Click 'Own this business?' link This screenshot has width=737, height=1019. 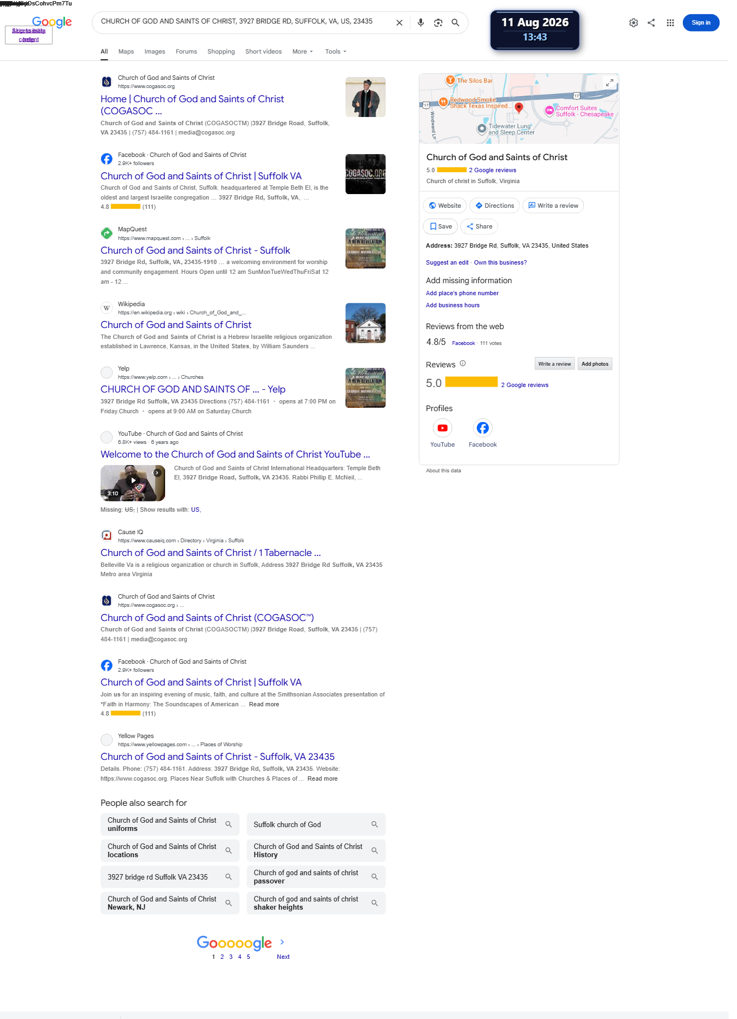click(x=500, y=262)
